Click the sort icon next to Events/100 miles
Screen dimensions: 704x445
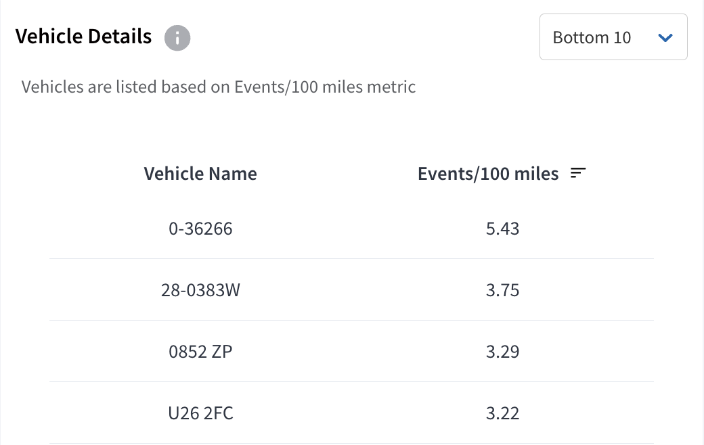578,172
